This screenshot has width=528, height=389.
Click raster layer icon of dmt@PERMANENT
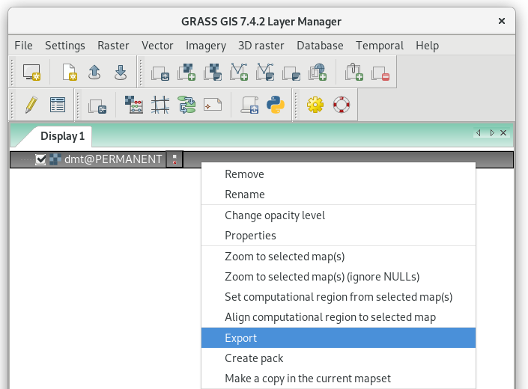pyautogui.click(x=55, y=159)
